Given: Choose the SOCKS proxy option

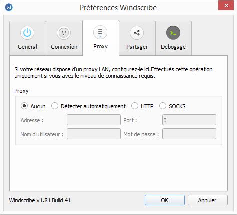Looking at the screenshot, I should (163, 106).
